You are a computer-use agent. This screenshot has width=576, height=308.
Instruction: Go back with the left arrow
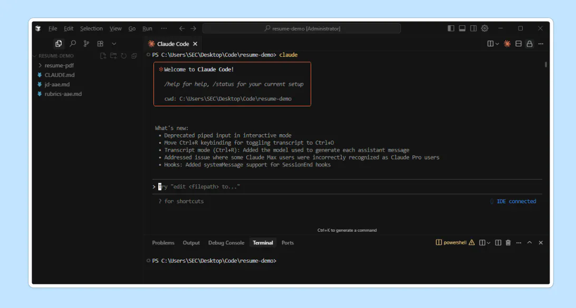pyautogui.click(x=182, y=28)
